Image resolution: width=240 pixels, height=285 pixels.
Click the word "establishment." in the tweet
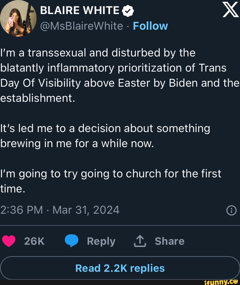click(38, 98)
